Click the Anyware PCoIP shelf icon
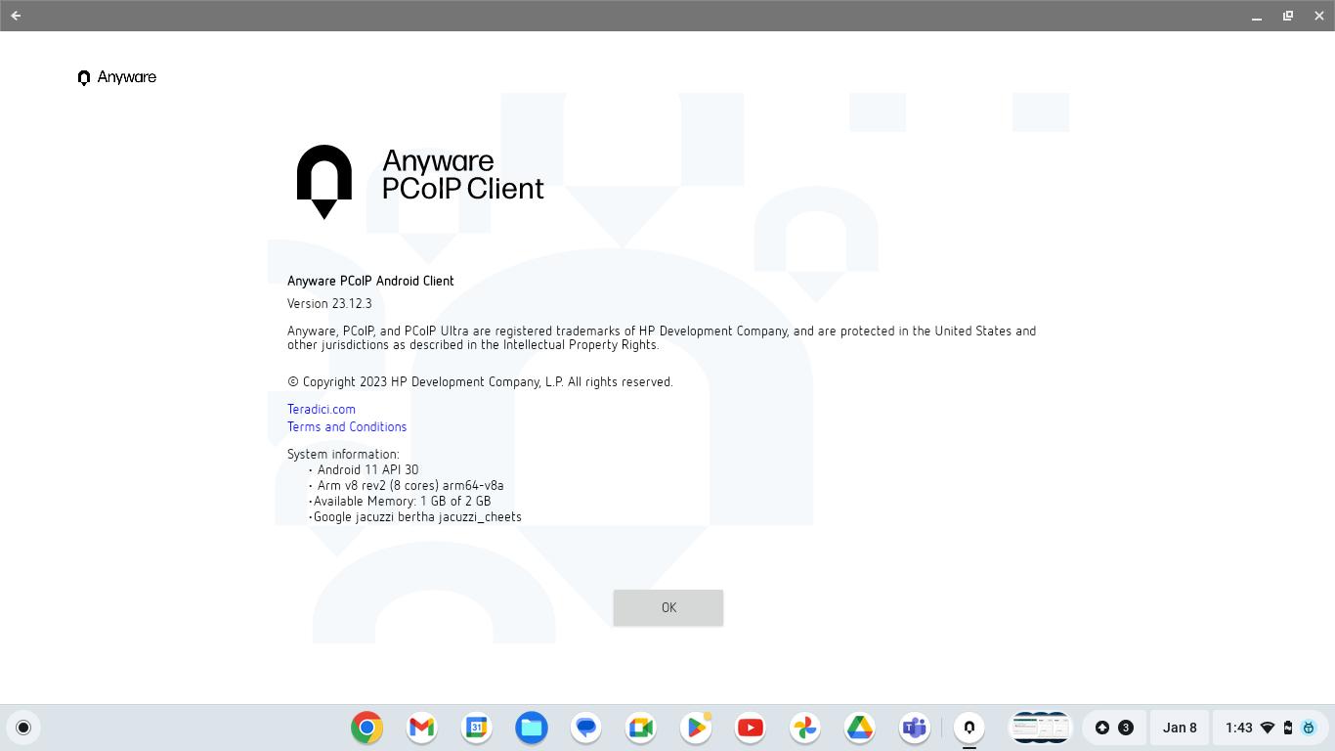The height and width of the screenshot is (751, 1335). pyautogui.click(x=969, y=728)
